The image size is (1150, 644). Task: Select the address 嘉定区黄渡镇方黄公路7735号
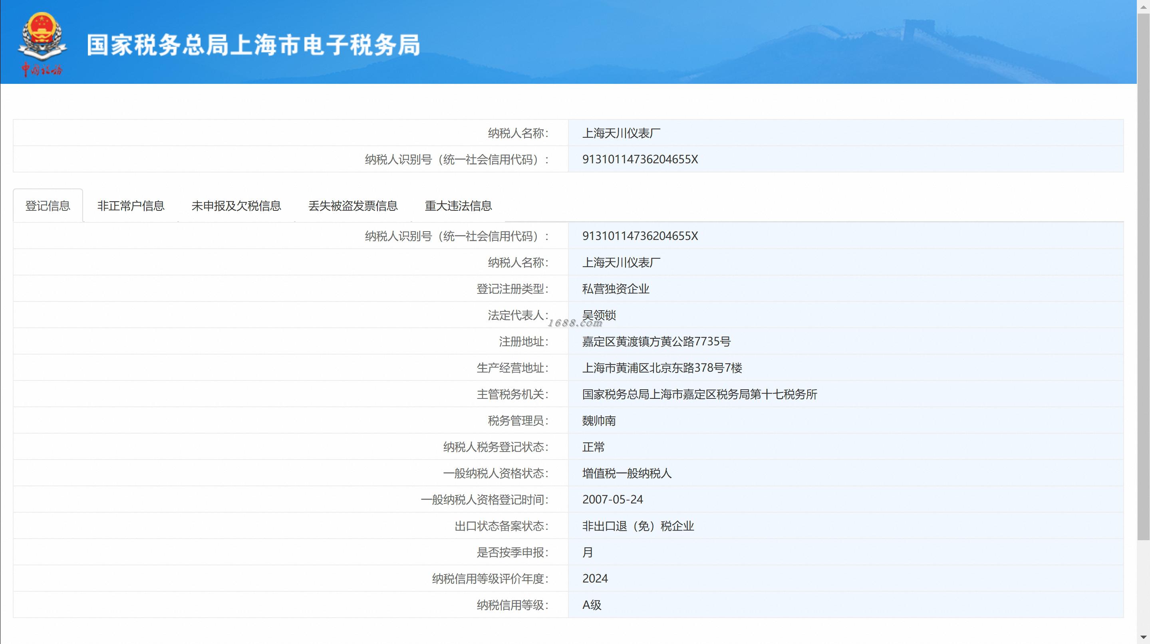[x=656, y=341]
